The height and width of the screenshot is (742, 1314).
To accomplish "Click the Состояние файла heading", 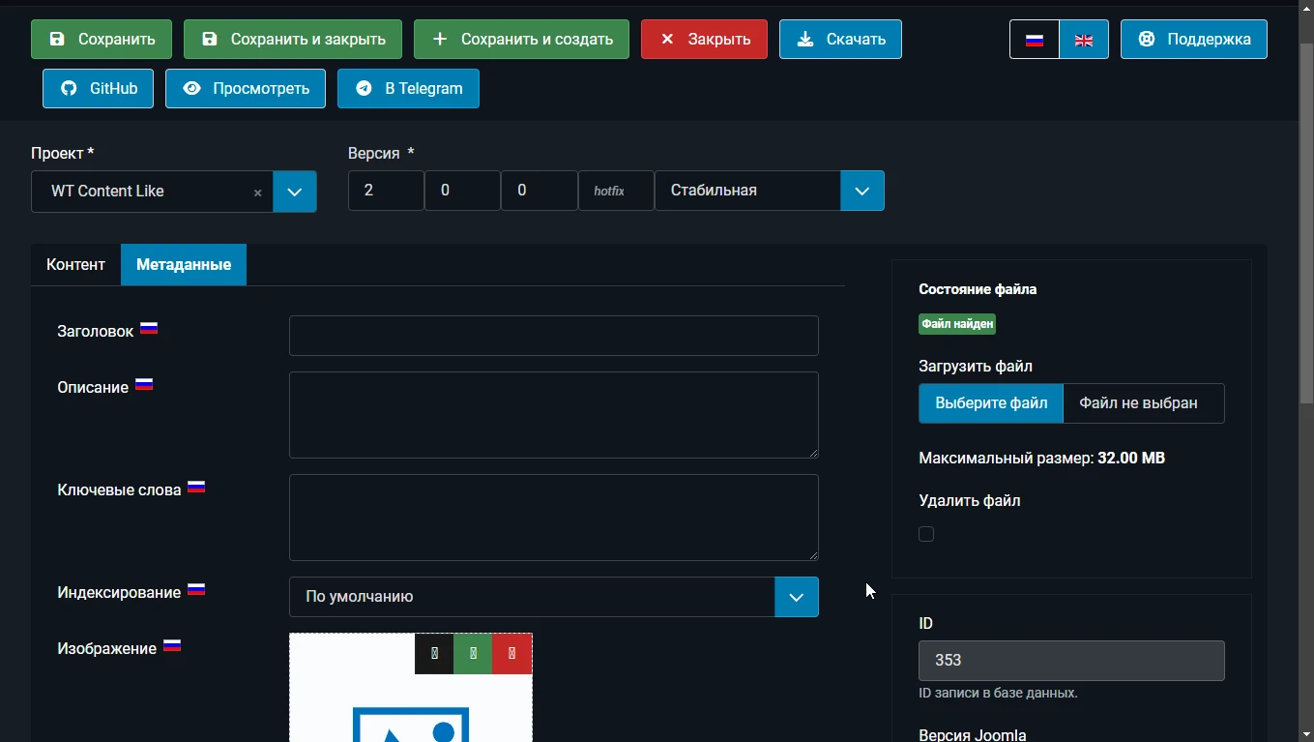I will (978, 289).
